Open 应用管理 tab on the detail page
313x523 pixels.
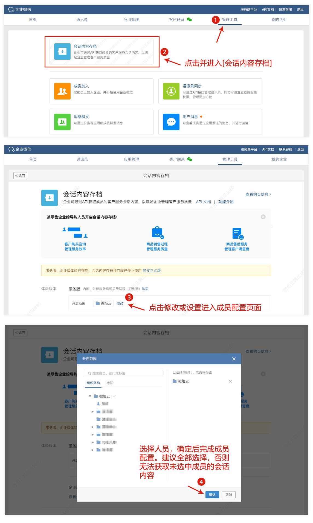coord(132,159)
